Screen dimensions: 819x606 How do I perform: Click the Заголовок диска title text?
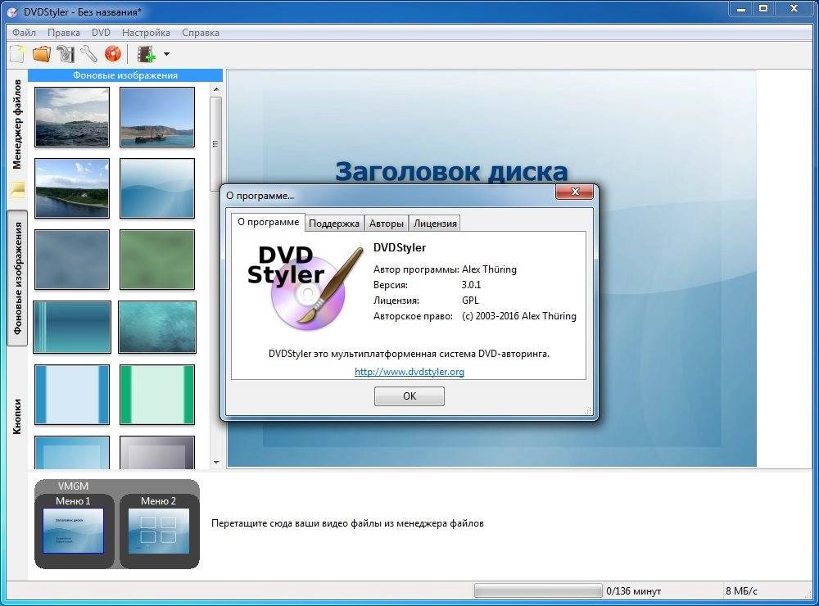pos(450,171)
